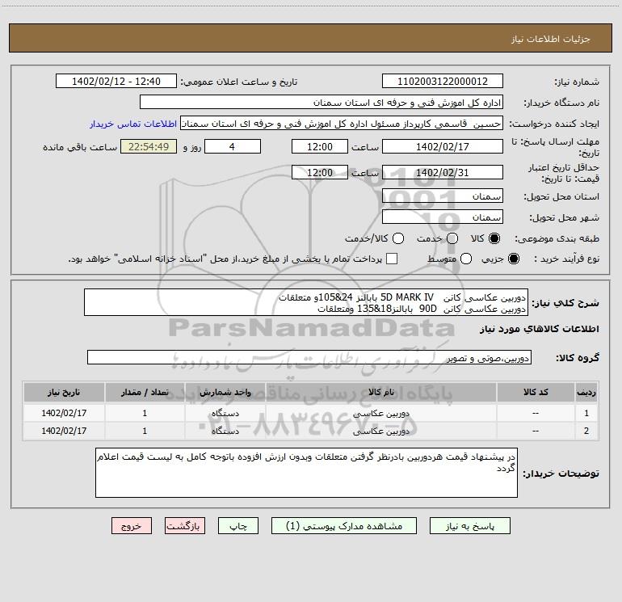Select the خدمت radio button

point(452,238)
